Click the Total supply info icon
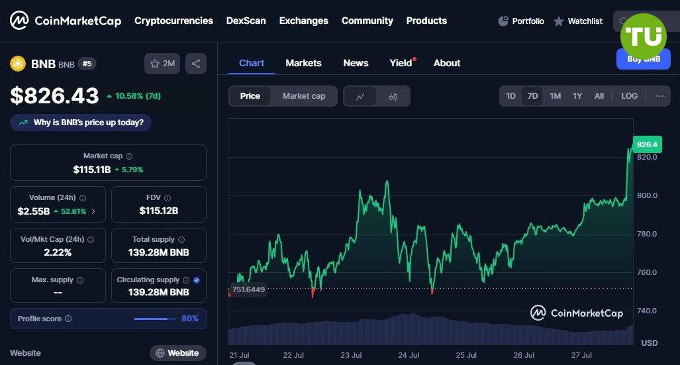 pyautogui.click(x=181, y=240)
